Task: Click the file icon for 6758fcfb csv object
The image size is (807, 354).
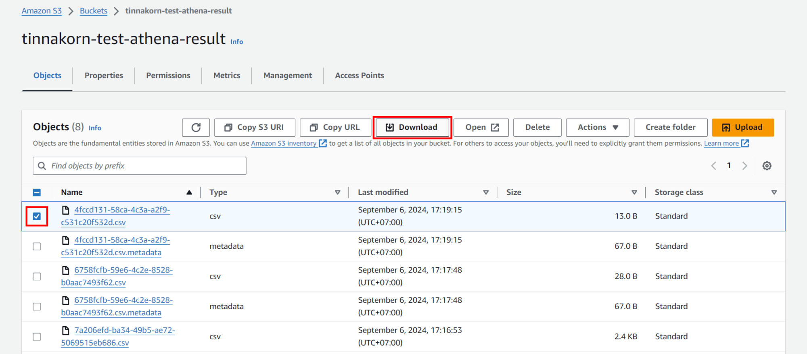Action: [x=65, y=270]
